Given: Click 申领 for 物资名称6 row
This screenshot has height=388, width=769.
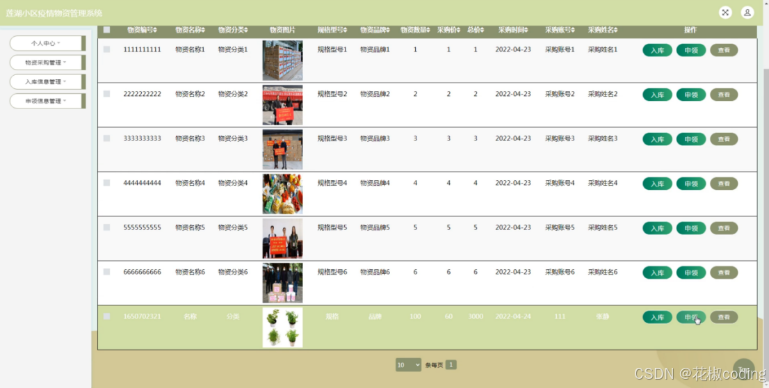Looking at the screenshot, I should 691,273.
